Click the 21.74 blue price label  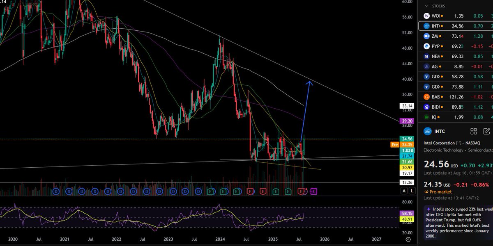(x=406, y=156)
